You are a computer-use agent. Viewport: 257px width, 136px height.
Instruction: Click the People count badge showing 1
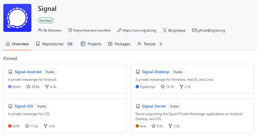click(x=161, y=44)
